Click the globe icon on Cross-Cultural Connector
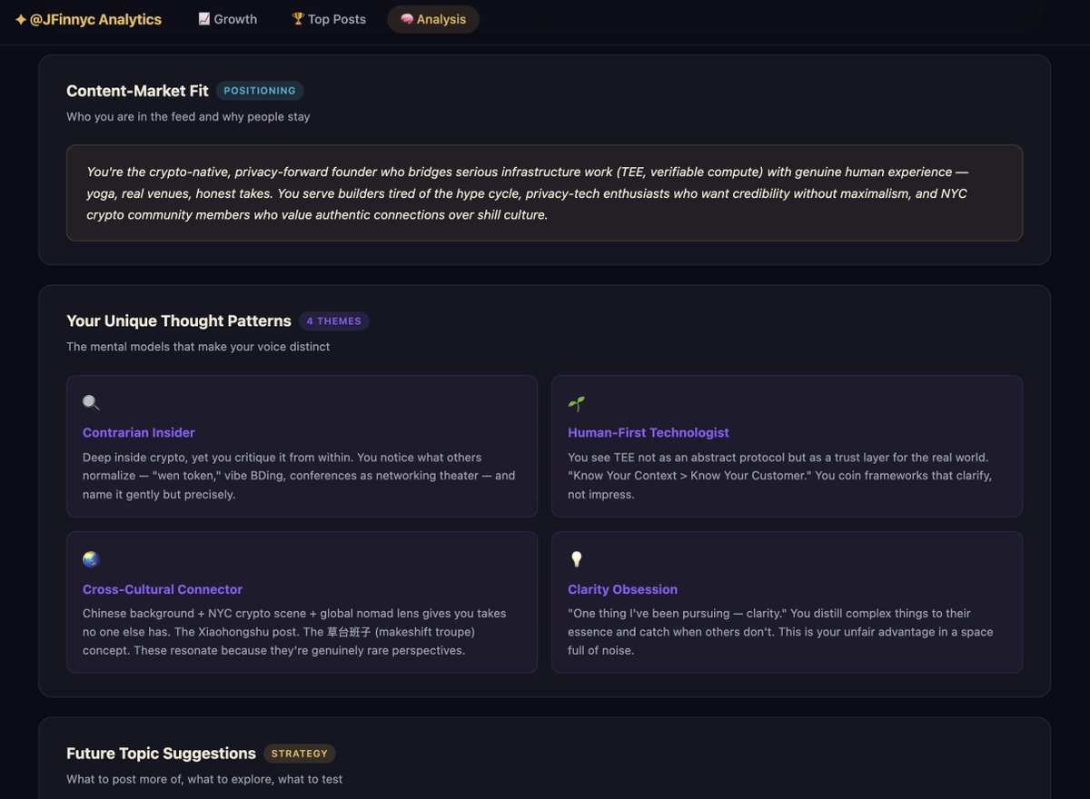This screenshot has width=1090, height=799. (x=91, y=559)
